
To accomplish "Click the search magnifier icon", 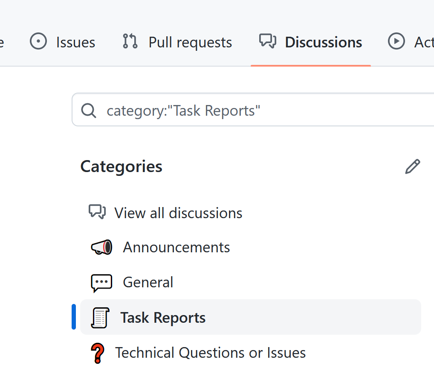I will pos(89,111).
